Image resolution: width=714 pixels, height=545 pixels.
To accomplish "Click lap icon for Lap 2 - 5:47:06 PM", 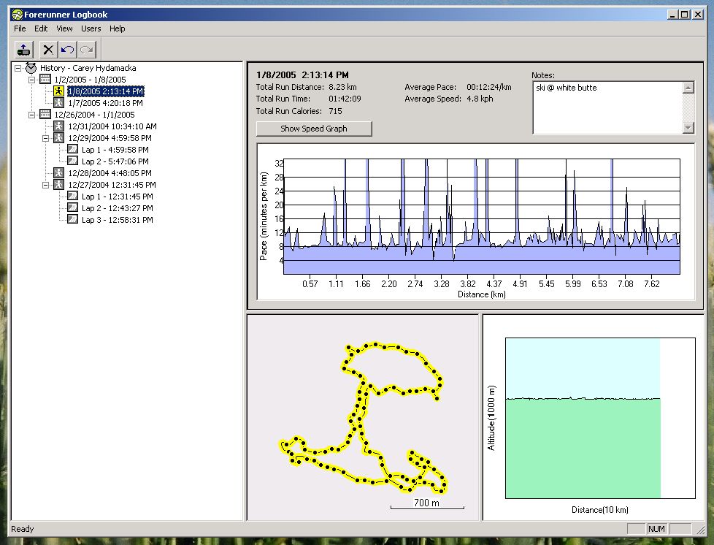I will pyautogui.click(x=72, y=161).
